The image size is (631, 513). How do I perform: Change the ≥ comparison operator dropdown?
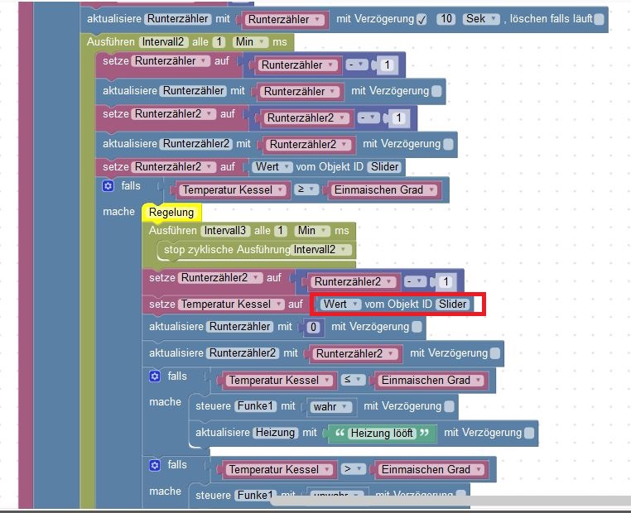[306, 189]
